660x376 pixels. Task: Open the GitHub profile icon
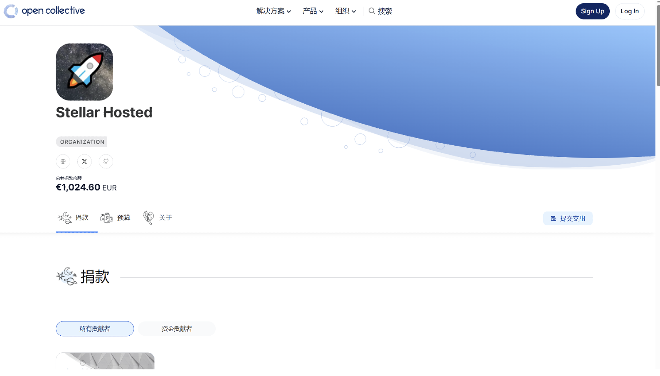click(x=106, y=161)
